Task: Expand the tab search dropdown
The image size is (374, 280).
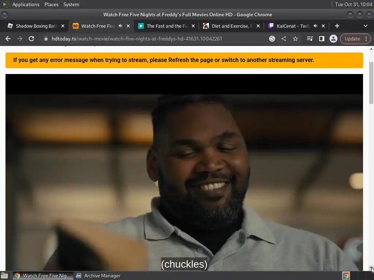Action: click(365, 26)
